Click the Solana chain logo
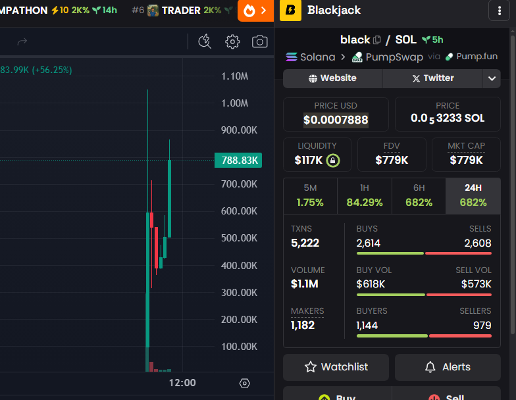The width and height of the screenshot is (516, 400). pos(292,57)
